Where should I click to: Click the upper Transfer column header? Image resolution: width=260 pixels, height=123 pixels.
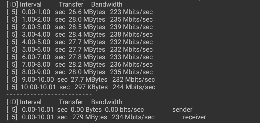[x=71, y=4]
